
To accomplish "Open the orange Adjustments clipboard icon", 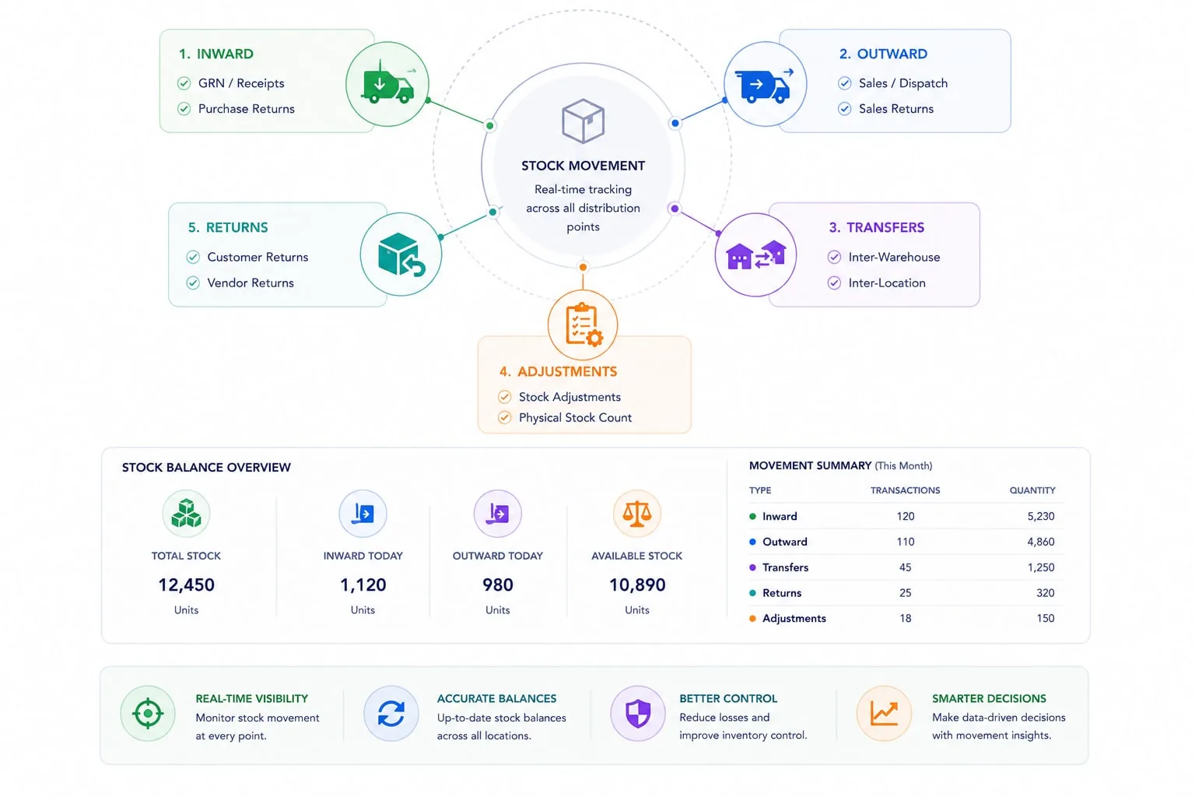I will pos(583,325).
